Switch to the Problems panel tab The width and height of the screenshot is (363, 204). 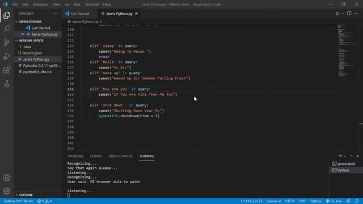tap(75, 156)
